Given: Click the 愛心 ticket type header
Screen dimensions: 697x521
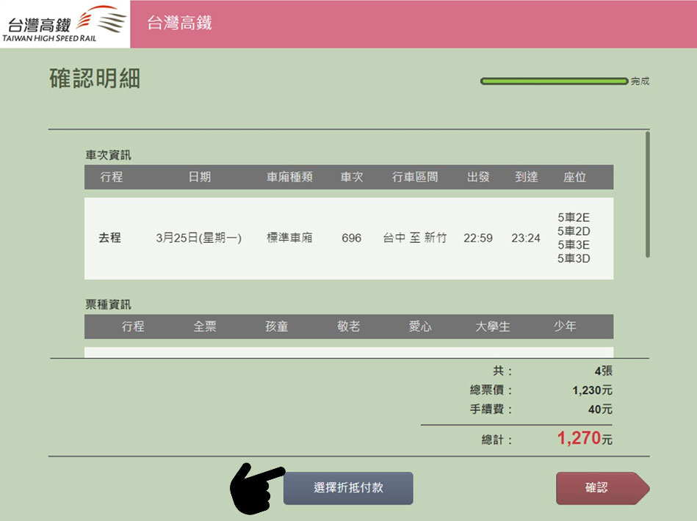Looking at the screenshot, I should pyautogui.click(x=421, y=327).
